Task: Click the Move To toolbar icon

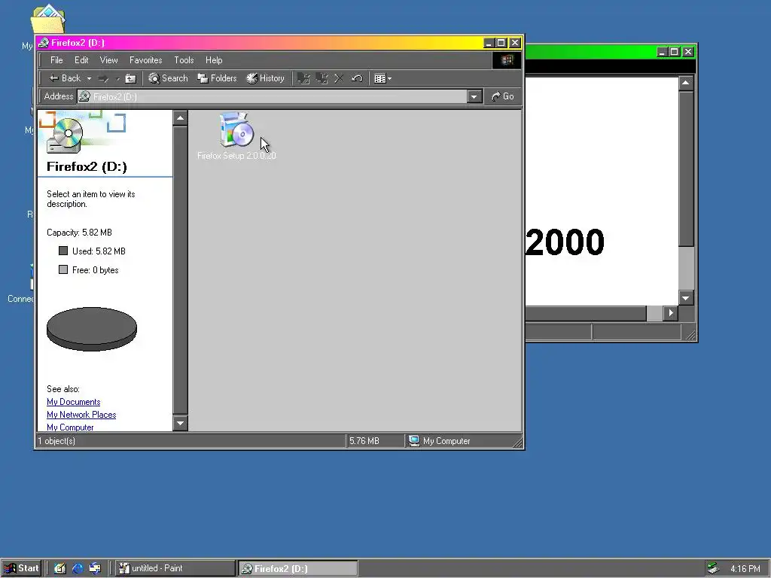Action: tap(304, 78)
